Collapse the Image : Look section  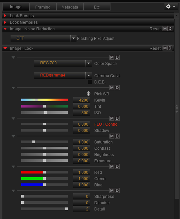(x=5, y=48)
